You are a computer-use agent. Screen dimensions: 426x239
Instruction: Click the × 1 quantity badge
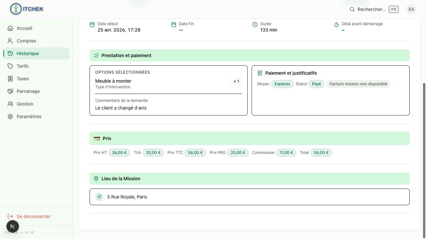point(236,81)
